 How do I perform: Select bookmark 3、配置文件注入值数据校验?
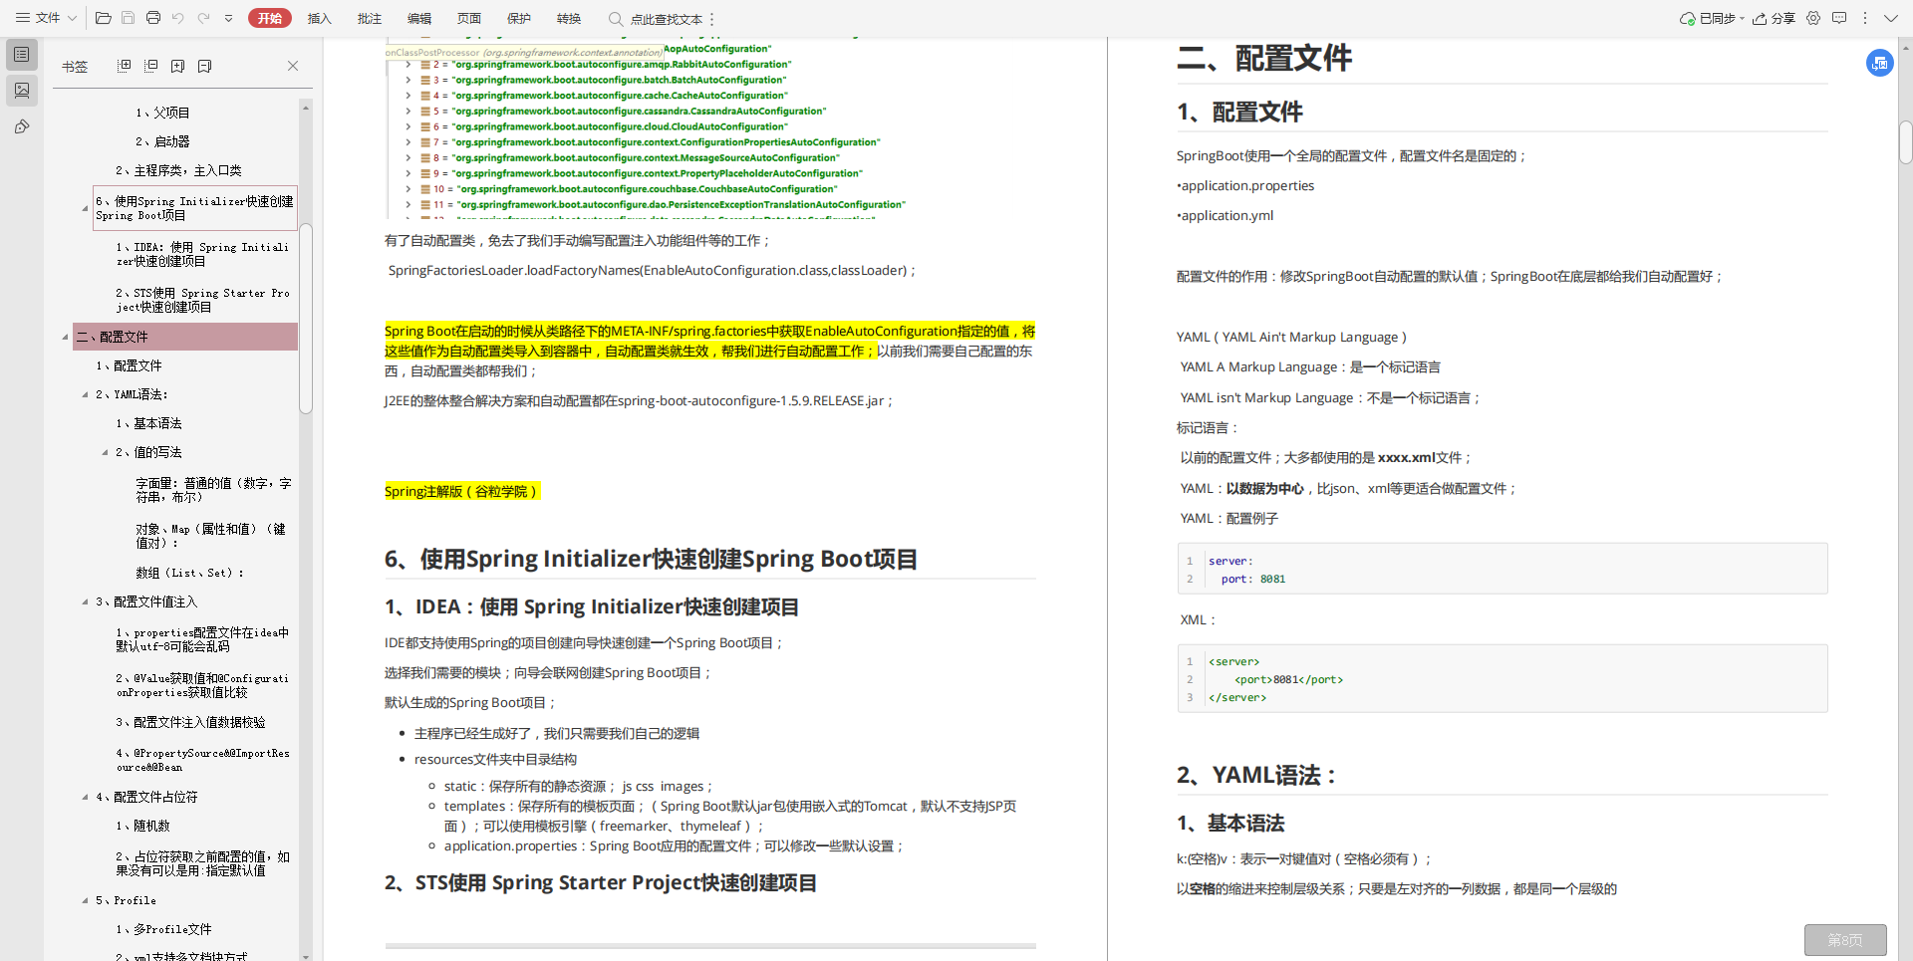(x=190, y=722)
